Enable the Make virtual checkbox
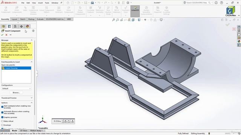 tap(2, 121)
